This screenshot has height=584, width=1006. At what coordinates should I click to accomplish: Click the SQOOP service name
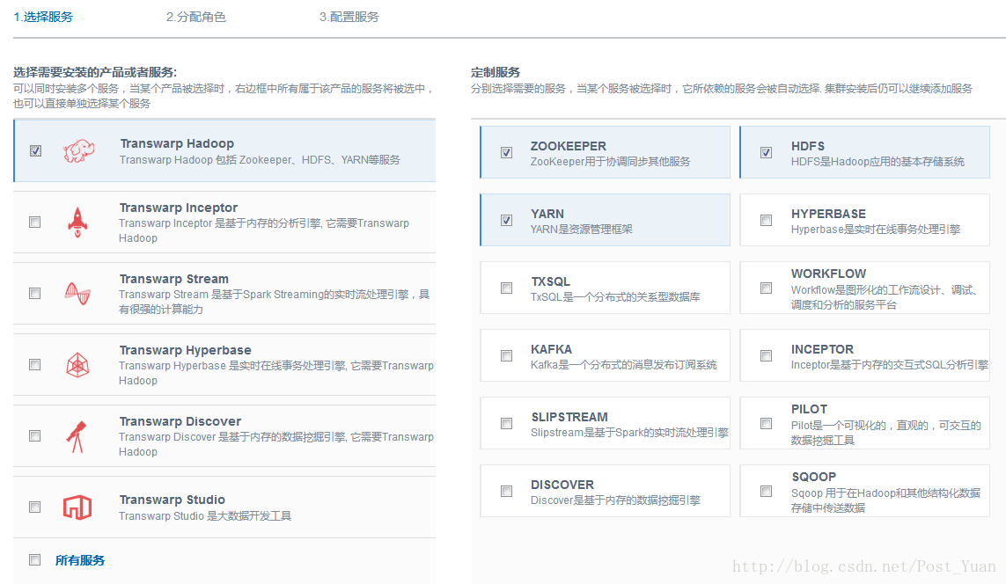click(x=813, y=477)
